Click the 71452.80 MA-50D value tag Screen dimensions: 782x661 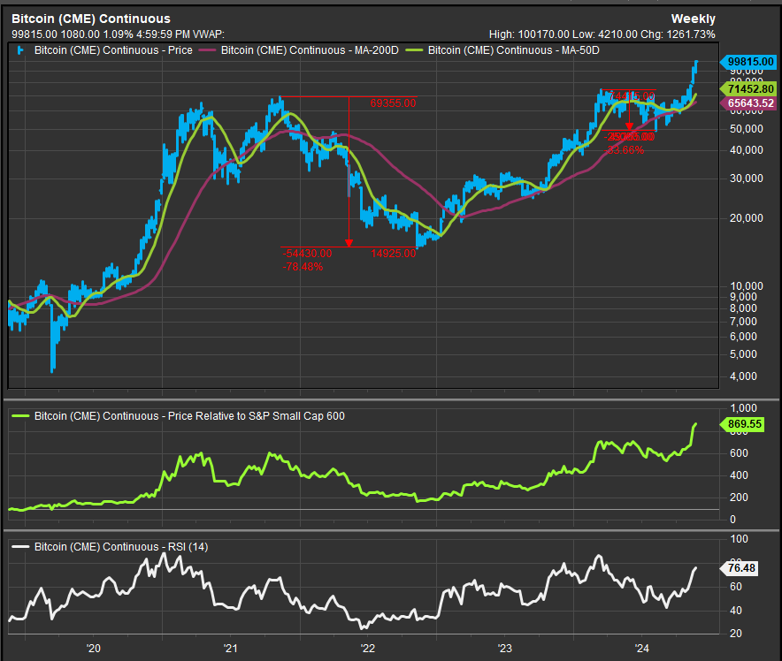[x=749, y=89]
